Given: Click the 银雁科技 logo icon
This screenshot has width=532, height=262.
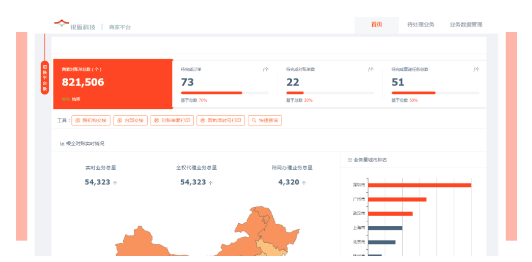Looking at the screenshot, I should [x=61, y=23].
